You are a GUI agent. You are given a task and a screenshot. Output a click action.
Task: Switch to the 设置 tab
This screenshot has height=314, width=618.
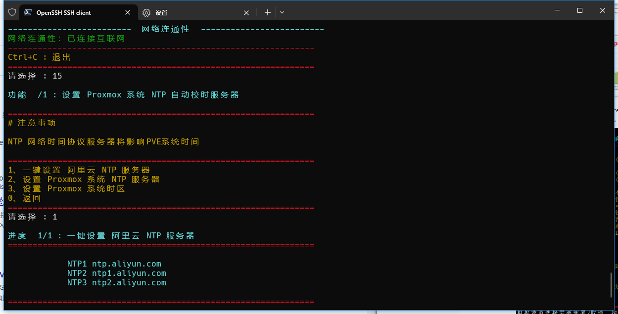(196, 12)
